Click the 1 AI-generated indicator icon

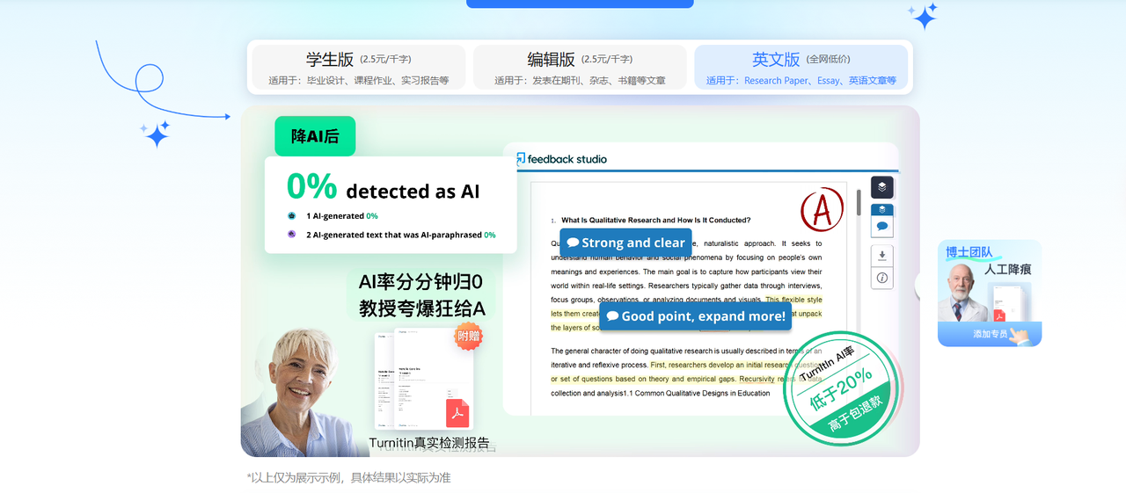click(292, 216)
